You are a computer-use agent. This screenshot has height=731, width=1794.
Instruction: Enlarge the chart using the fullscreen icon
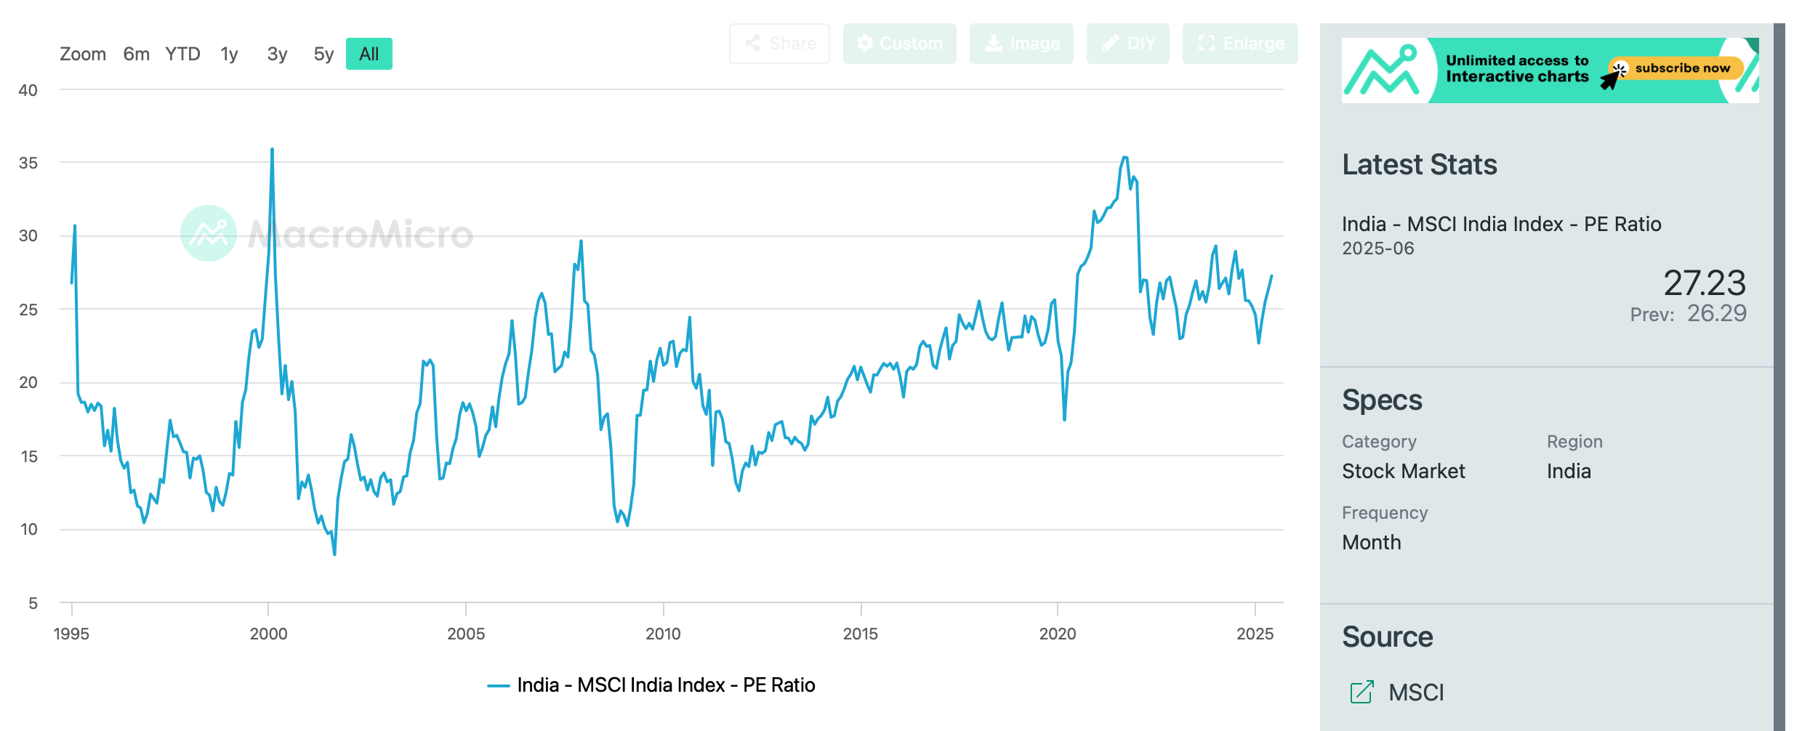[x=1207, y=43]
